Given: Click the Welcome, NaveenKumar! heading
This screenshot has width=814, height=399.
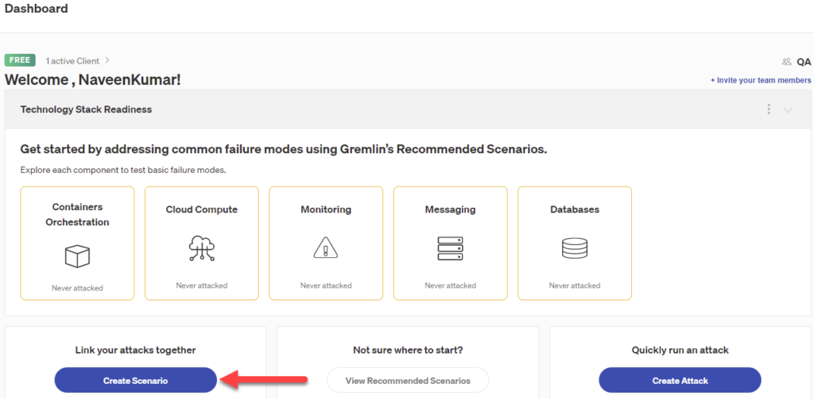Looking at the screenshot, I should click(93, 80).
